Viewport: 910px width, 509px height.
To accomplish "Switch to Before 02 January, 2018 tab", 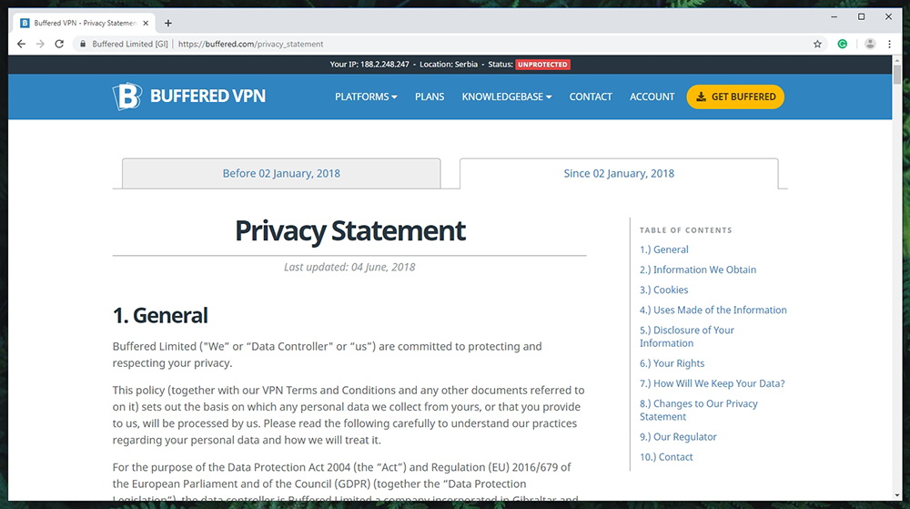I will (x=281, y=174).
